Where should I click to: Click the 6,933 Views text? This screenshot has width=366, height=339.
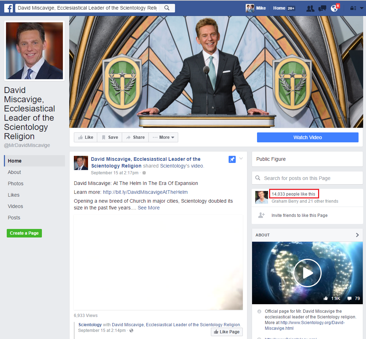click(86, 316)
